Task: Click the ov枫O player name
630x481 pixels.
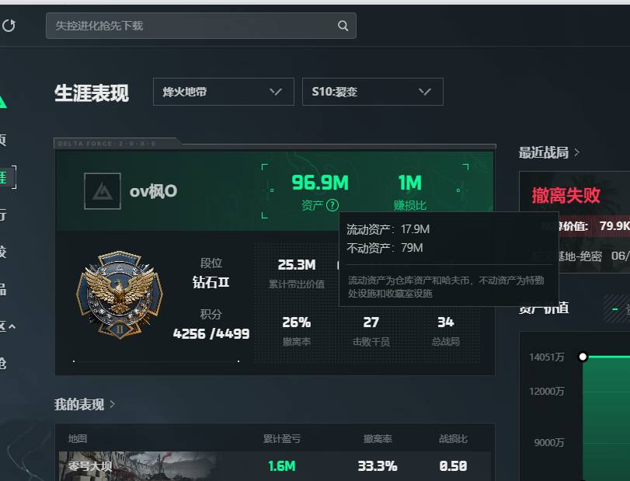Action: pos(153,191)
